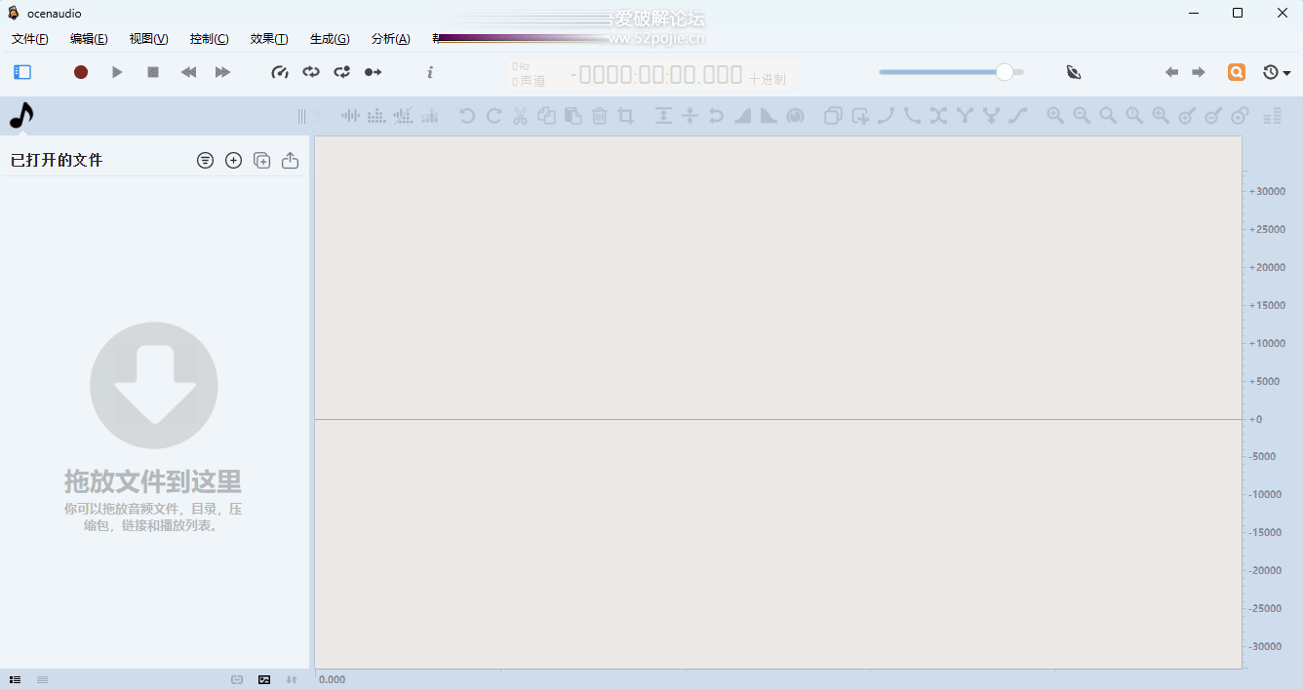1303x689 pixels.
Task: Click the dot-with-arrow playback icon
Action: (373, 72)
